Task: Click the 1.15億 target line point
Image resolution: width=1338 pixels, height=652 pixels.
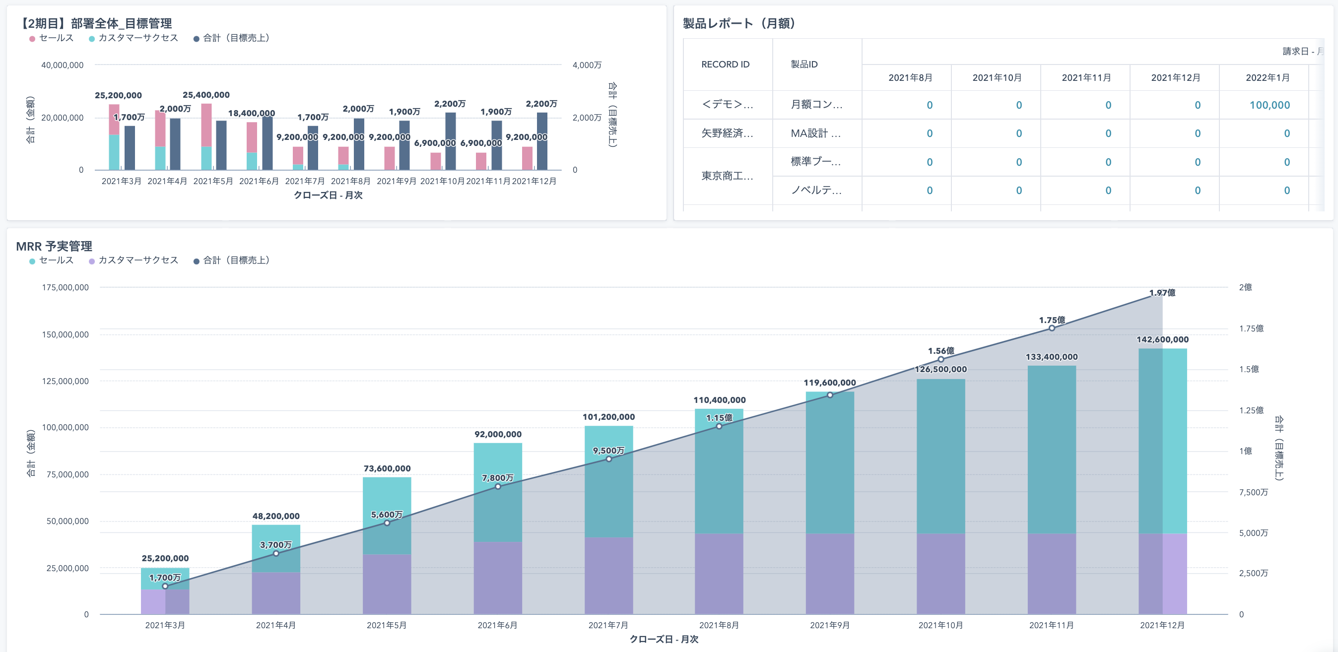Action: pyautogui.click(x=719, y=426)
